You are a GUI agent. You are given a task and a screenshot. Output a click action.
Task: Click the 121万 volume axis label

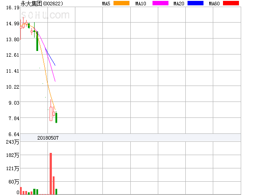click(12, 168)
